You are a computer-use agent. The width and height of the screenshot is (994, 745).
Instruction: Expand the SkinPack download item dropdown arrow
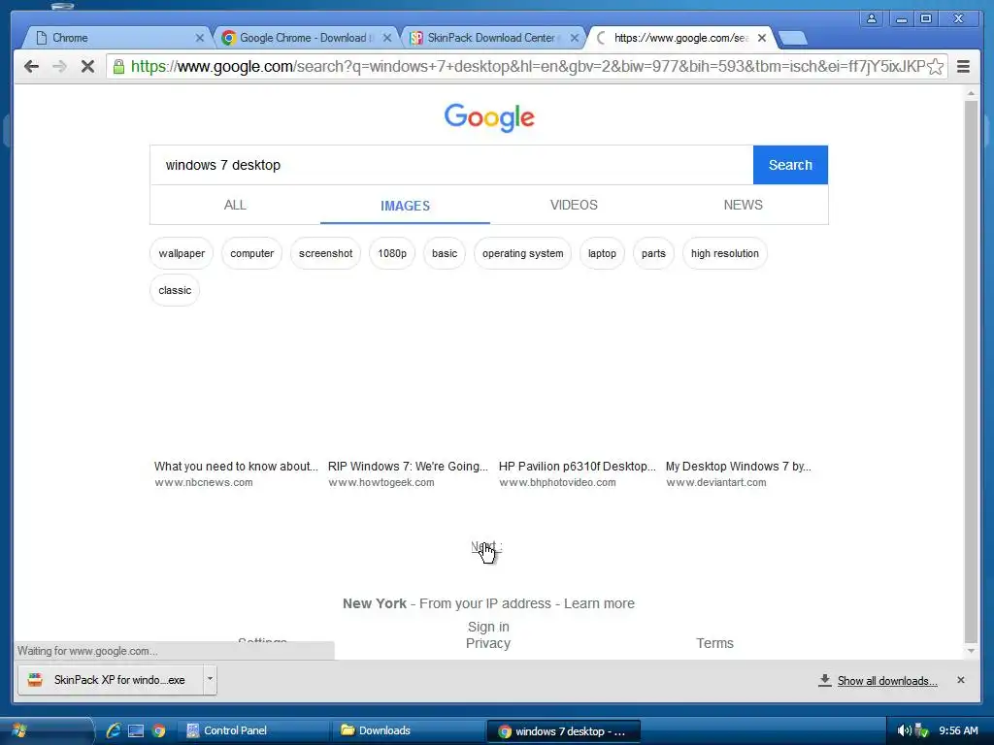pyautogui.click(x=210, y=680)
